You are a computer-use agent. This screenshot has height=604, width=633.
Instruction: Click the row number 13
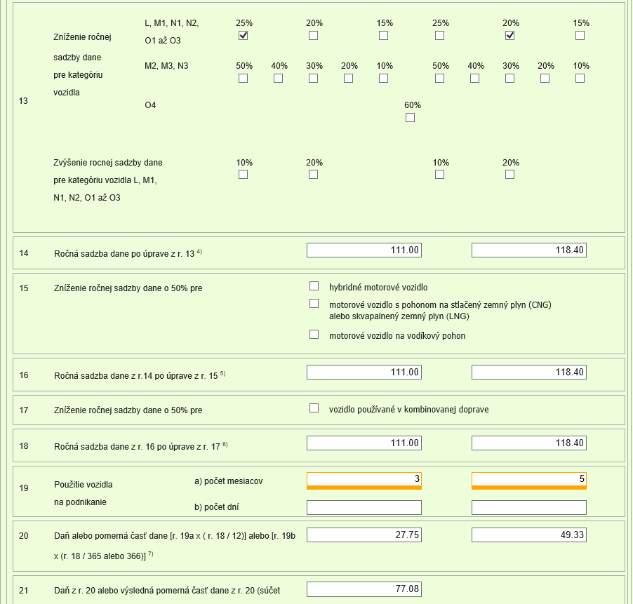click(23, 101)
